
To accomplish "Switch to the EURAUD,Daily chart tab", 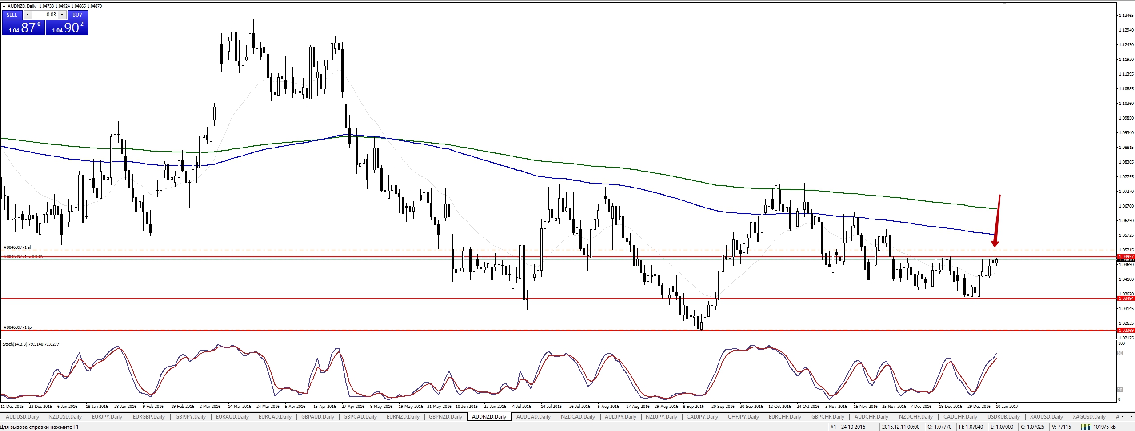I will (x=232, y=417).
